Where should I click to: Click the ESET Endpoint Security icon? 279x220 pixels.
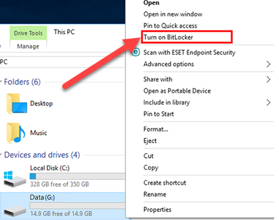(136, 52)
